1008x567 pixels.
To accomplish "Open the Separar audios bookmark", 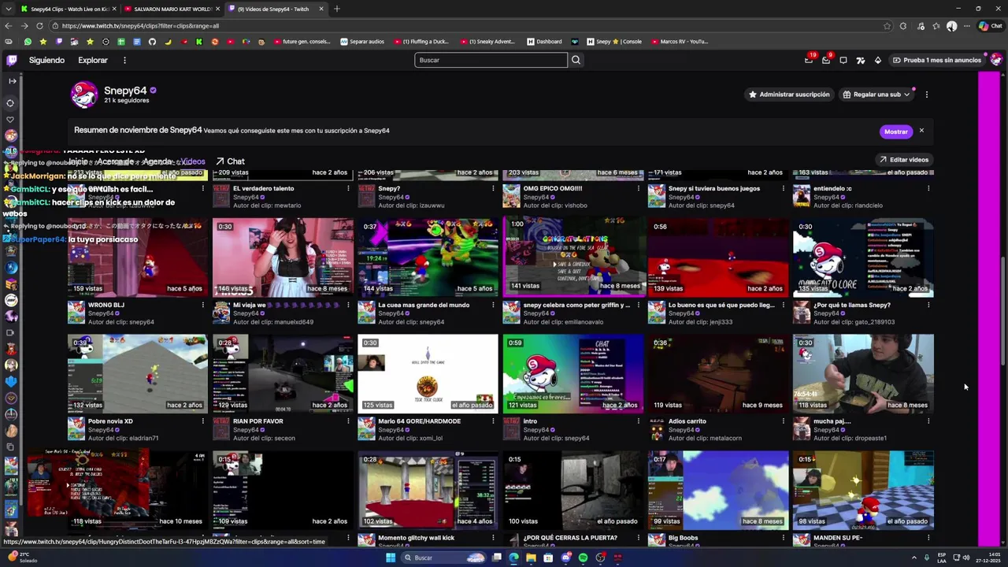I will 362,42.
